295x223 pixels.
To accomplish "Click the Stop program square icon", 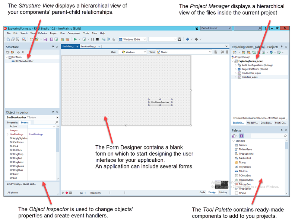I will click(97, 39).
